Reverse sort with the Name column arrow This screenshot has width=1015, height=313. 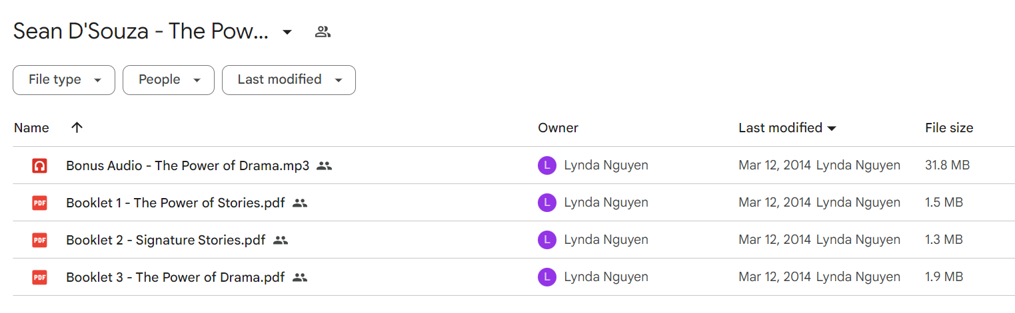(x=77, y=128)
